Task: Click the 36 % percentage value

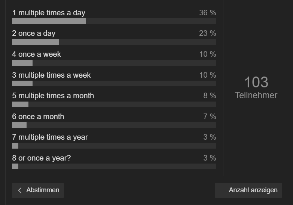Action: [x=208, y=13]
